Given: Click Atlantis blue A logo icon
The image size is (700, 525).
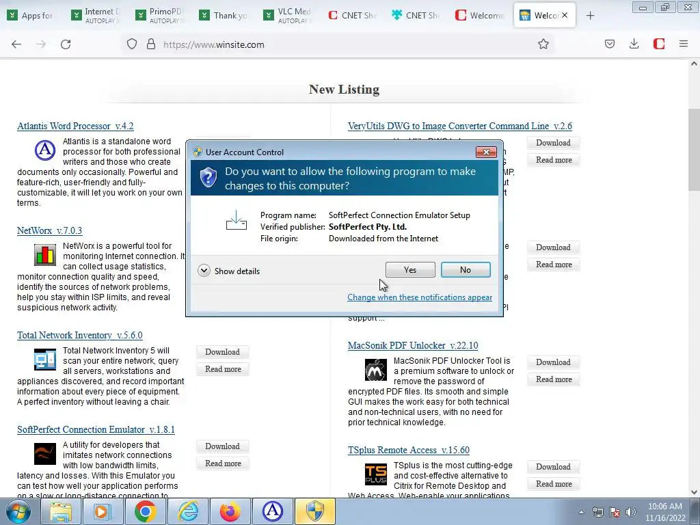Looking at the screenshot, I should tap(45, 150).
